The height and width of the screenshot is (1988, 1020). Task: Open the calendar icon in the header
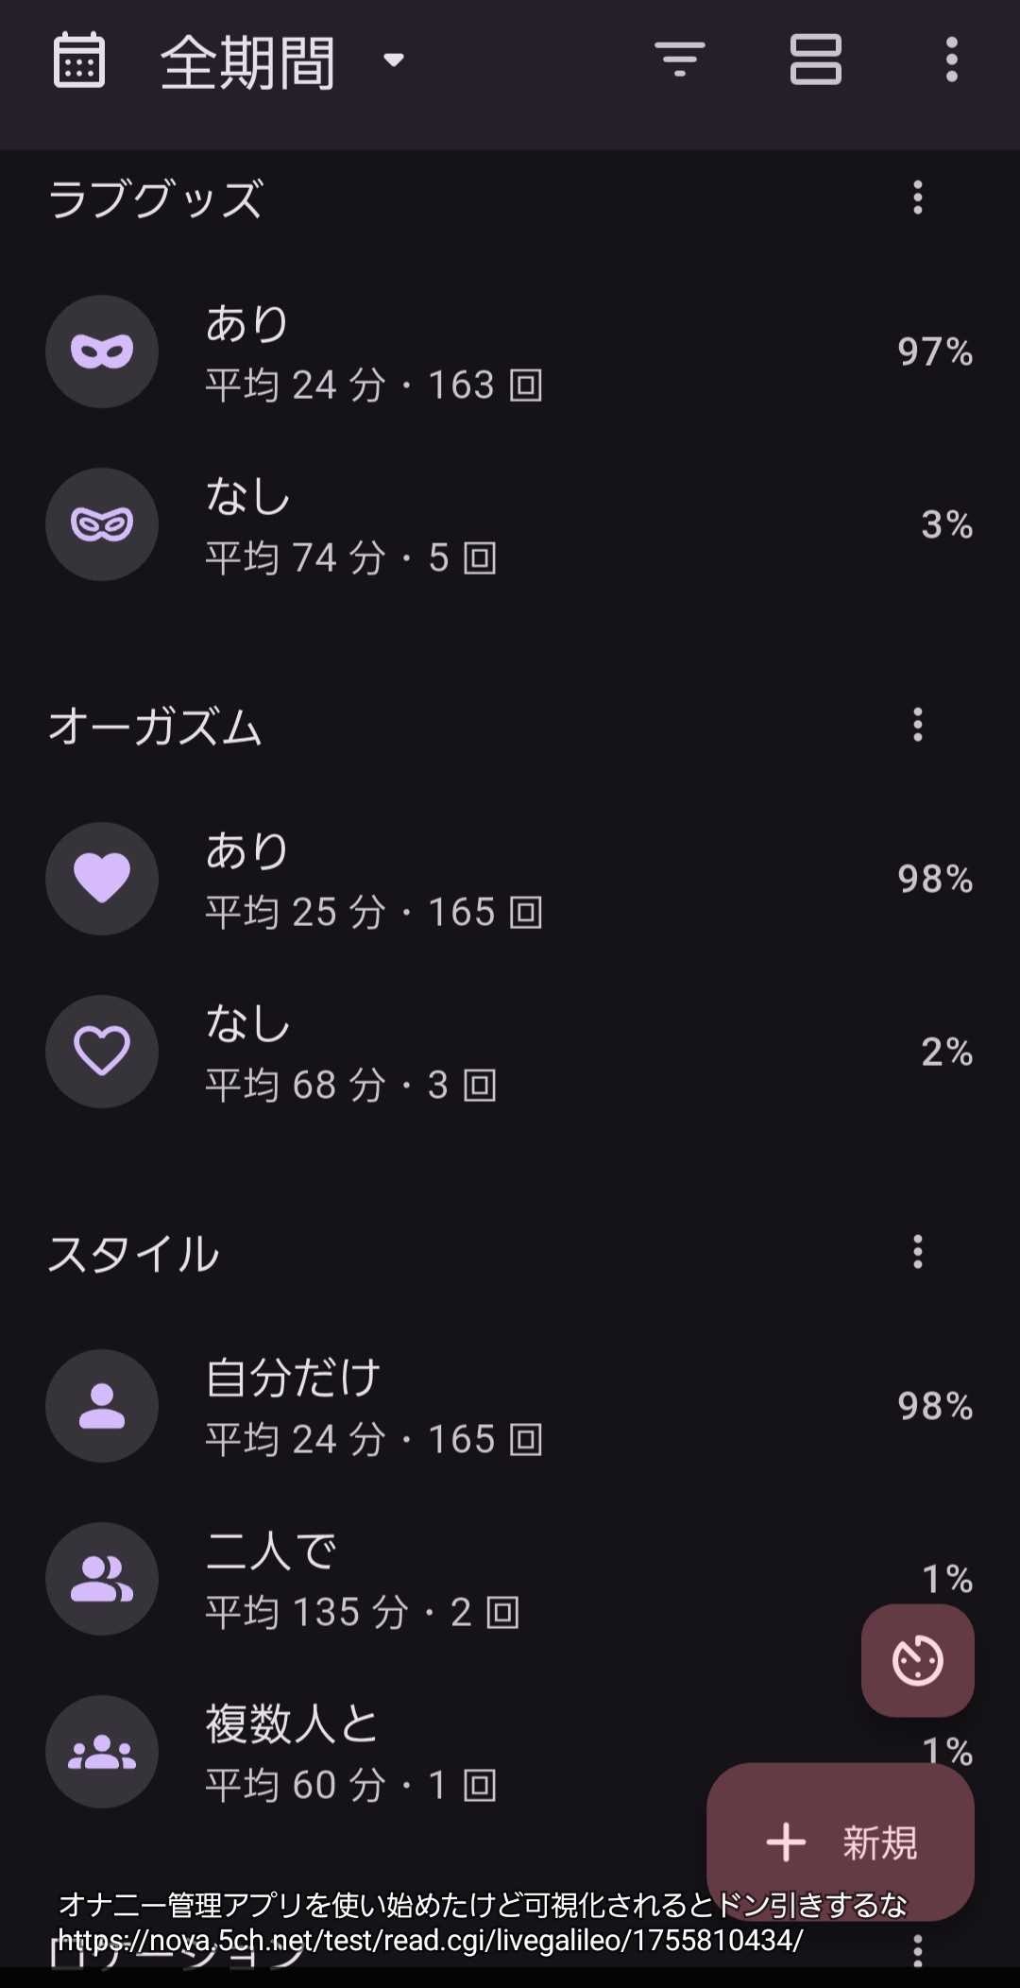pos(79,60)
